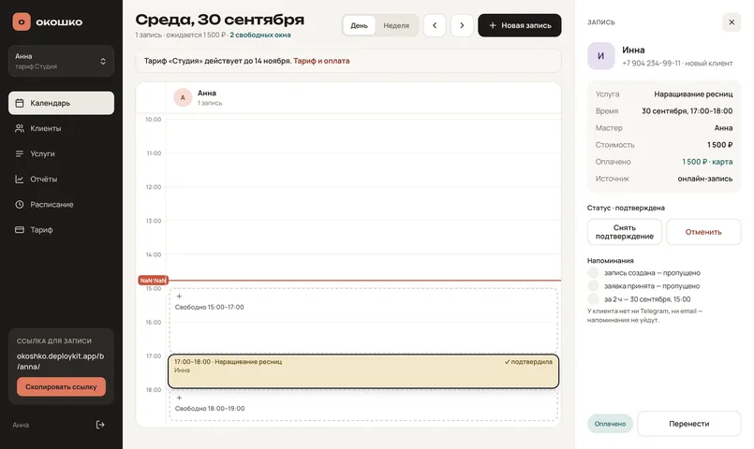Click the booking link okoshko.deploykit.app text
754x449 pixels.
[x=60, y=361]
